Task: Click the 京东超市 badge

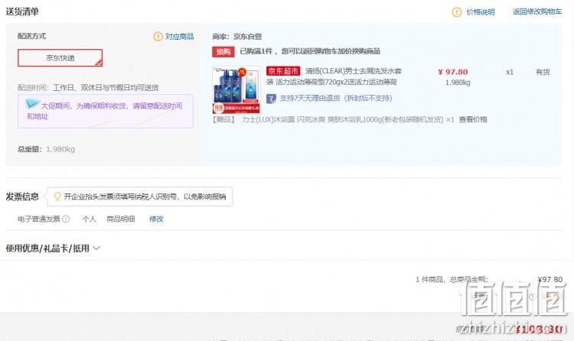Action: click(283, 71)
